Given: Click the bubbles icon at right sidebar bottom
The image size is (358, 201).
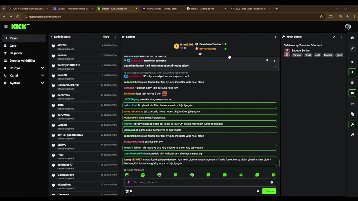Looking at the screenshot, I should click(x=352, y=135).
